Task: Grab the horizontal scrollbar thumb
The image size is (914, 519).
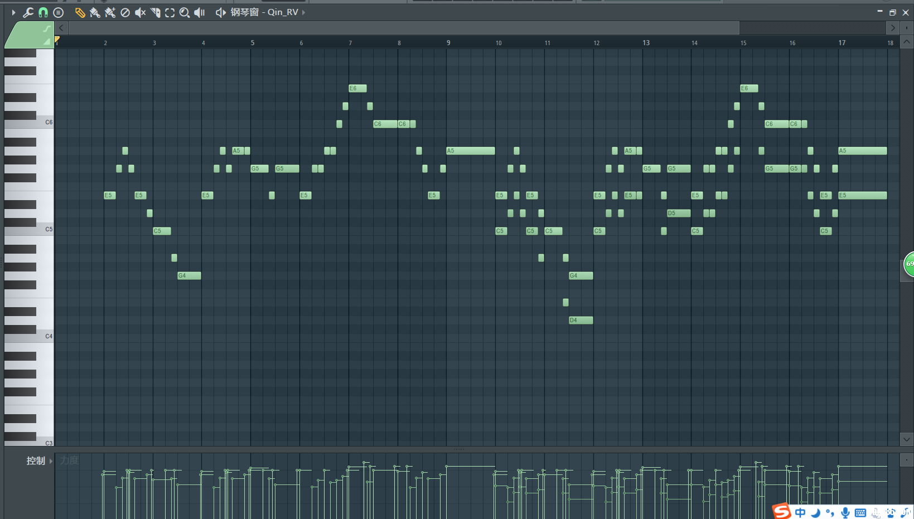Action: (x=404, y=27)
